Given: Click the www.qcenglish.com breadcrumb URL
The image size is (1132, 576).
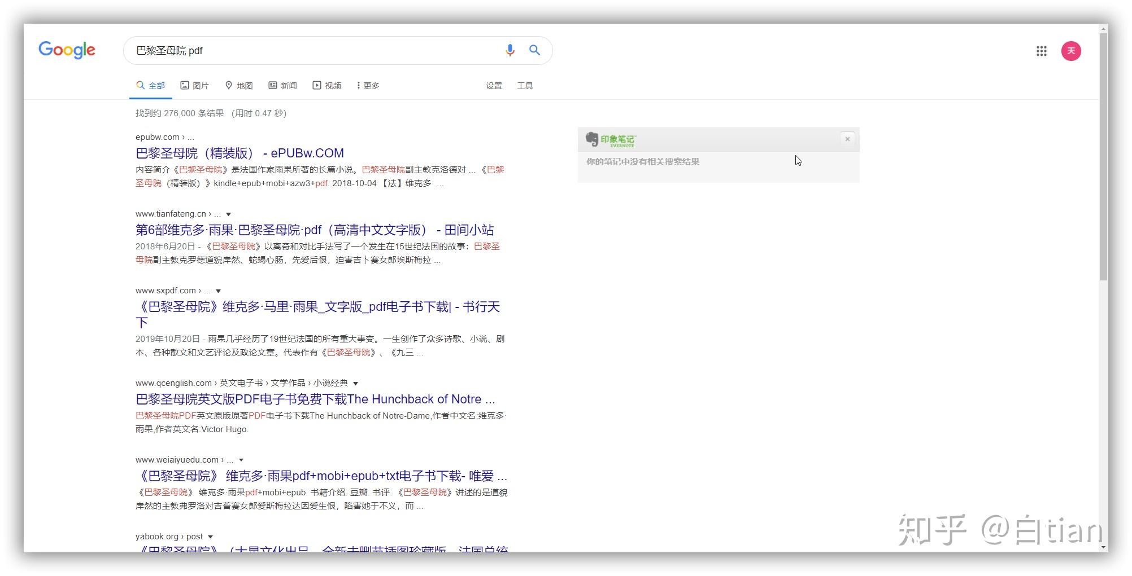Looking at the screenshot, I should [242, 383].
